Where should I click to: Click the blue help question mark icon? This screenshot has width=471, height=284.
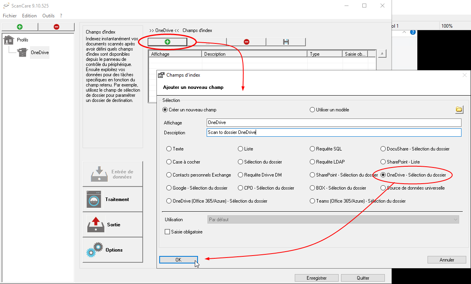pyautogui.click(x=413, y=32)
